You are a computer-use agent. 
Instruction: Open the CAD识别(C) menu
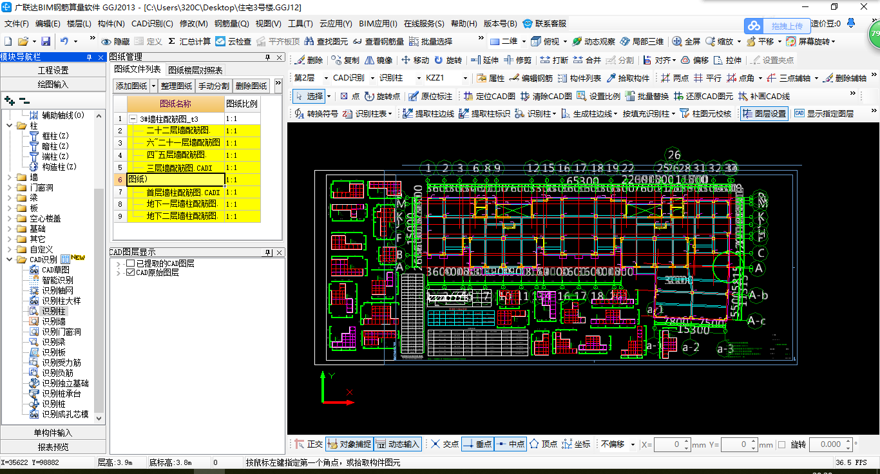click(x=152, y=23)
